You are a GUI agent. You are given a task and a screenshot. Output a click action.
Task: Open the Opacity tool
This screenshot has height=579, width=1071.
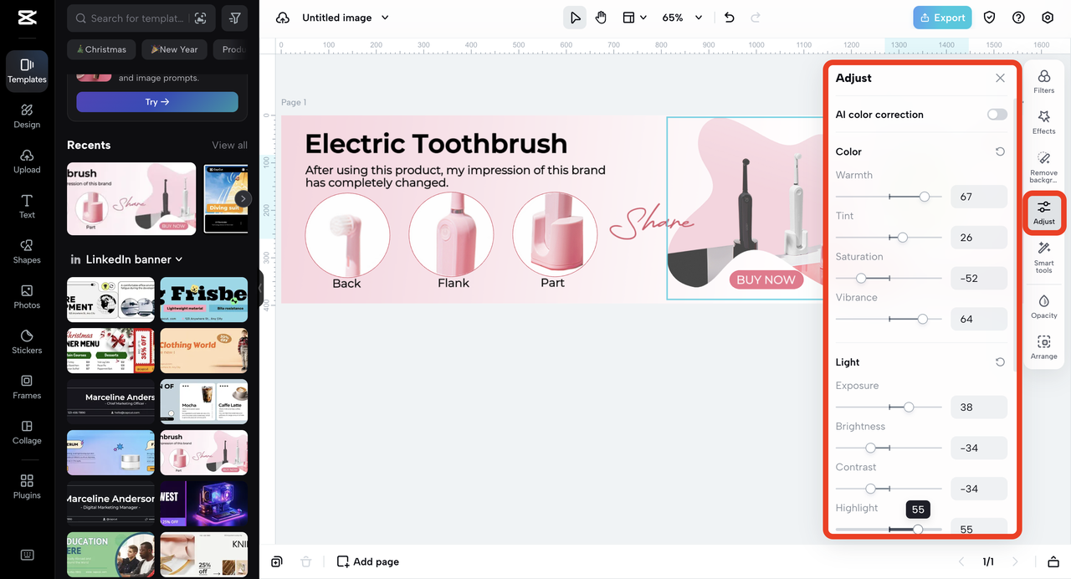[1044, 306]
